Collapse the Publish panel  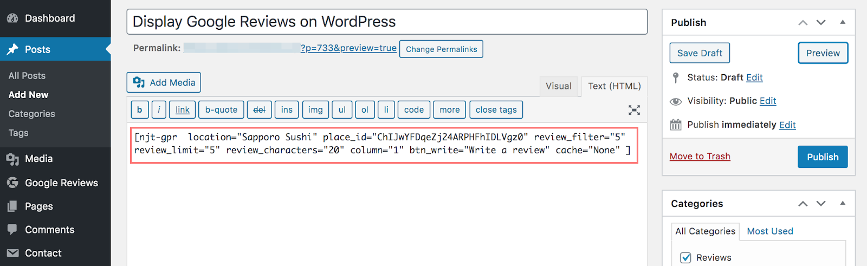tap(843, 22)
